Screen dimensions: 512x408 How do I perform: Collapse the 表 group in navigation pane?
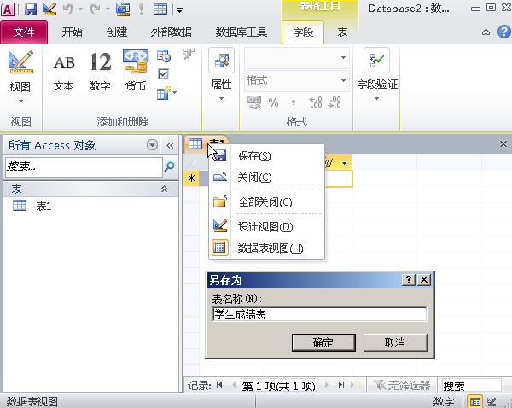(x=164, y=189)
